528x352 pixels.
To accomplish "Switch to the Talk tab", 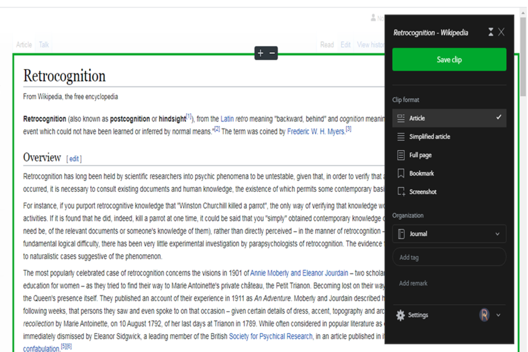I will pyautogui.click(x=43, y=44).
